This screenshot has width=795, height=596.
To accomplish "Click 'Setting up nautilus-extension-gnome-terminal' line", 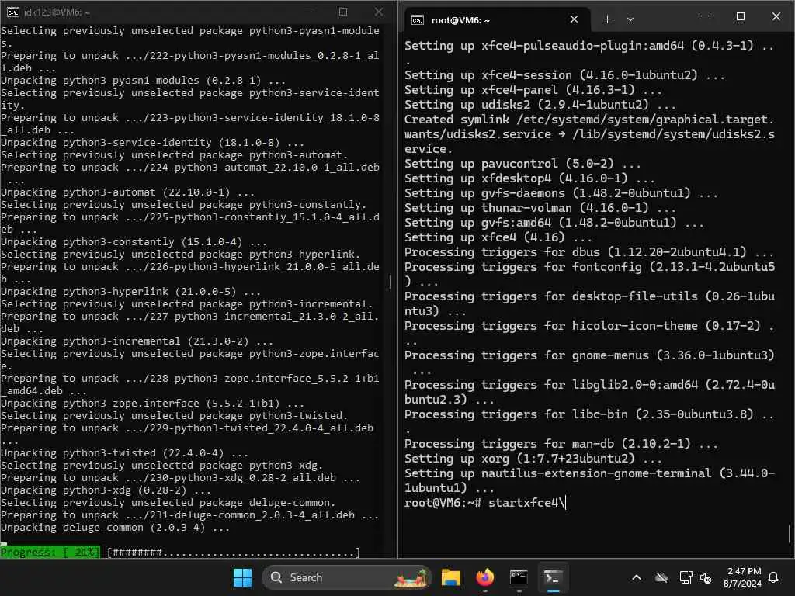I will pos(589,480).
